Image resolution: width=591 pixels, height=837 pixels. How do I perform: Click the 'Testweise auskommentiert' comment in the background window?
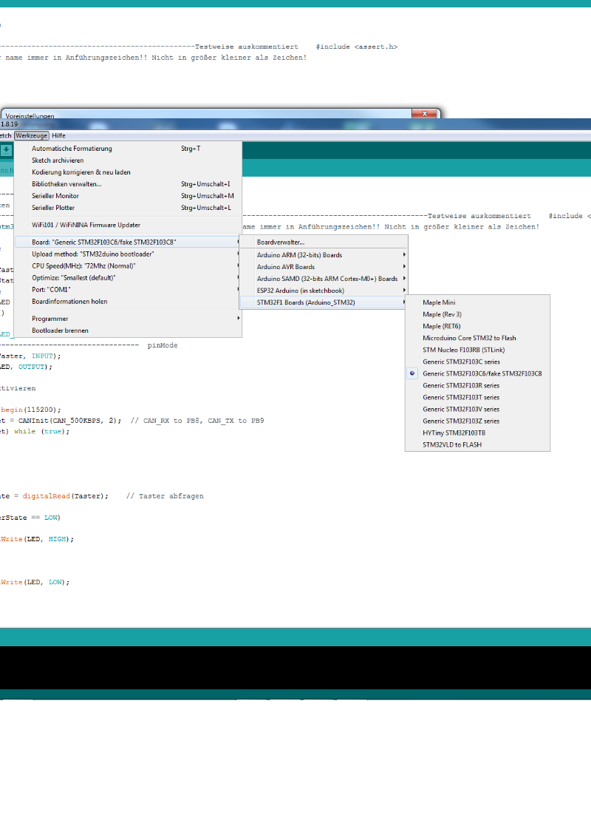[x=247, y=47]
